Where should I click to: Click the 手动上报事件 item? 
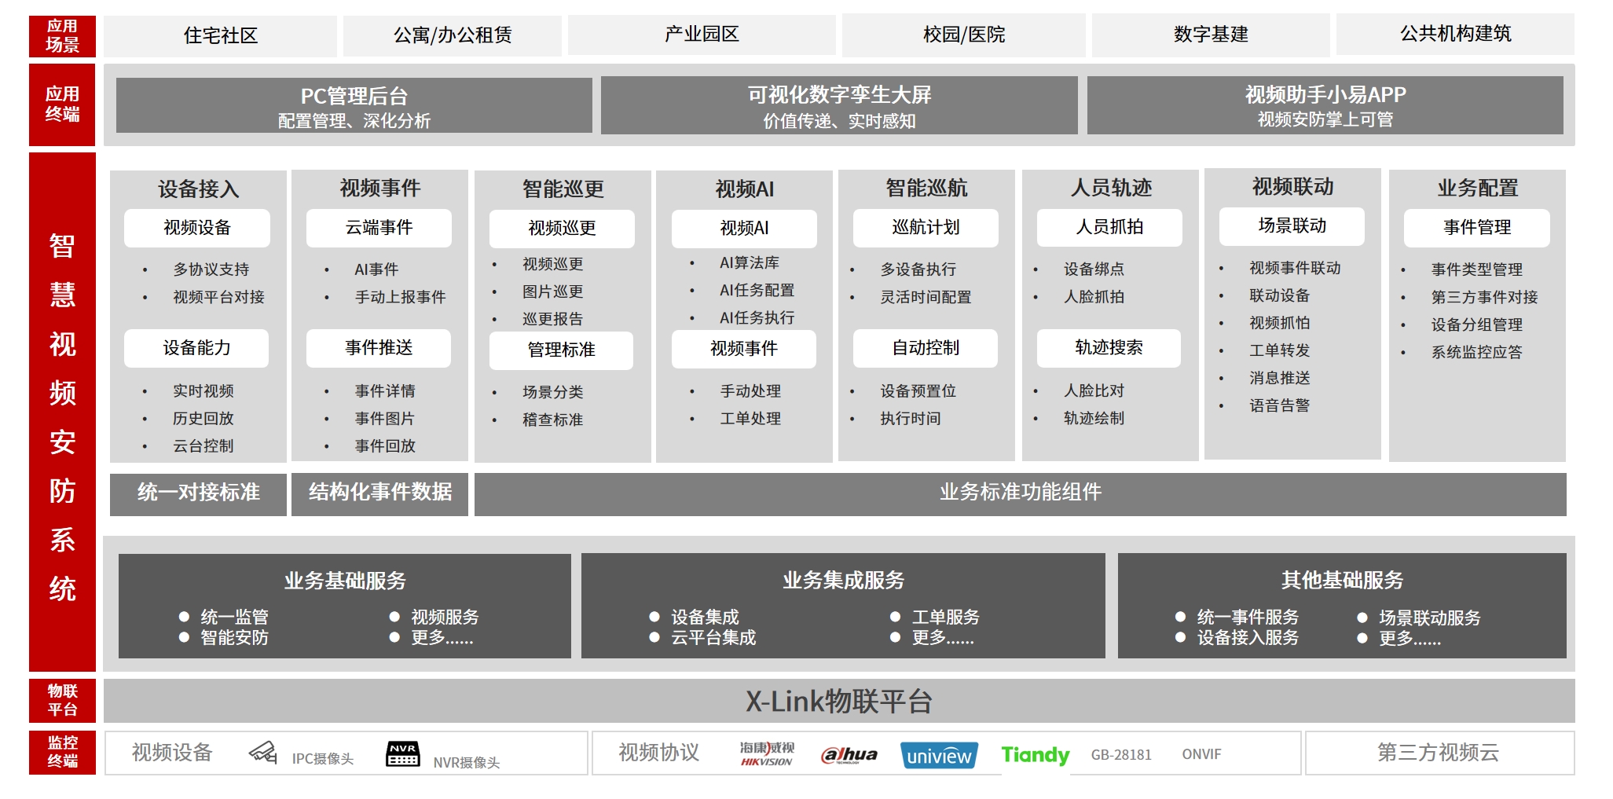click(400, 297)
